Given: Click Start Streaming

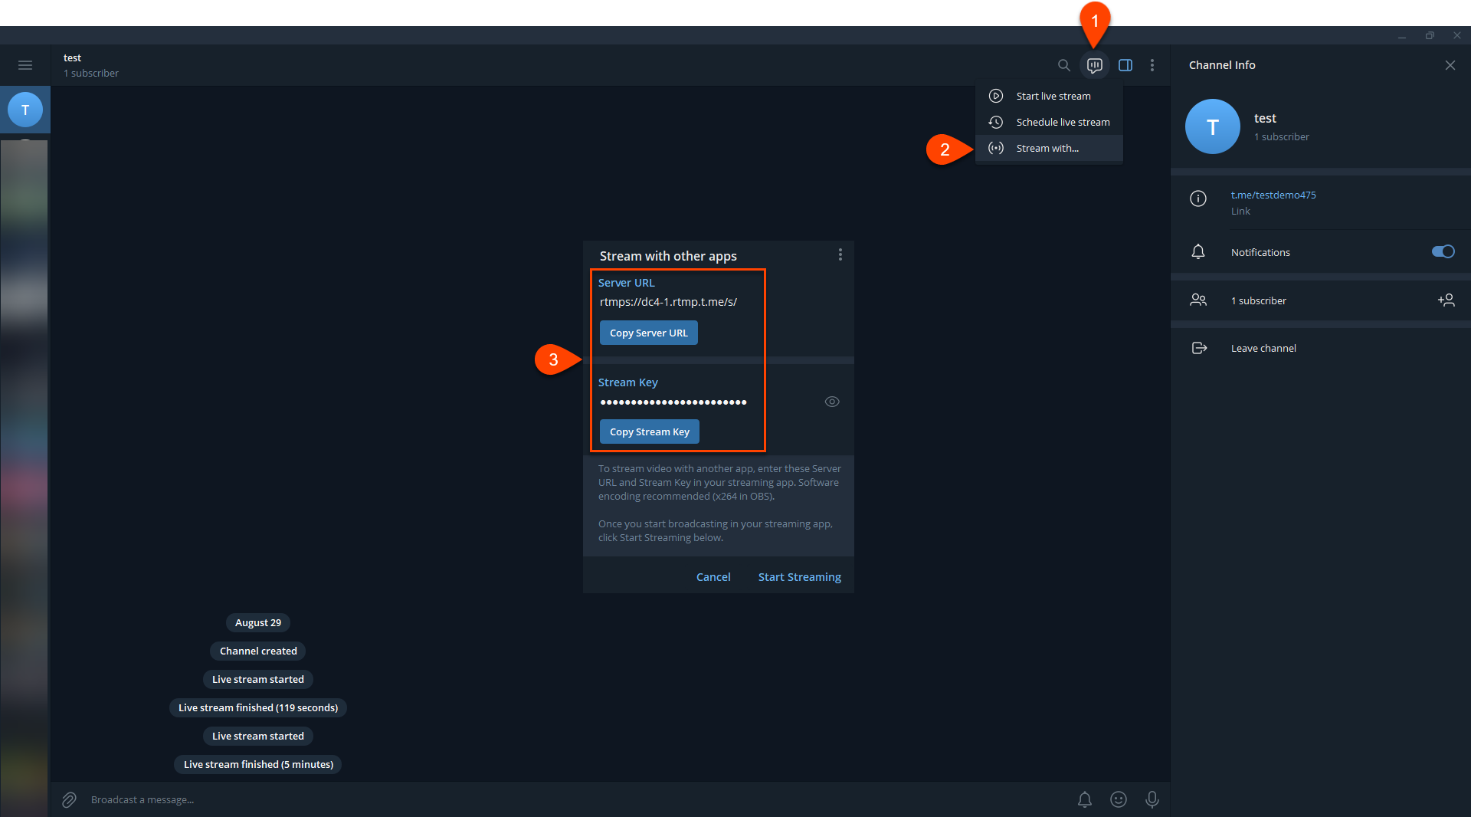Looking at the screenshot, I should point(799,576).
